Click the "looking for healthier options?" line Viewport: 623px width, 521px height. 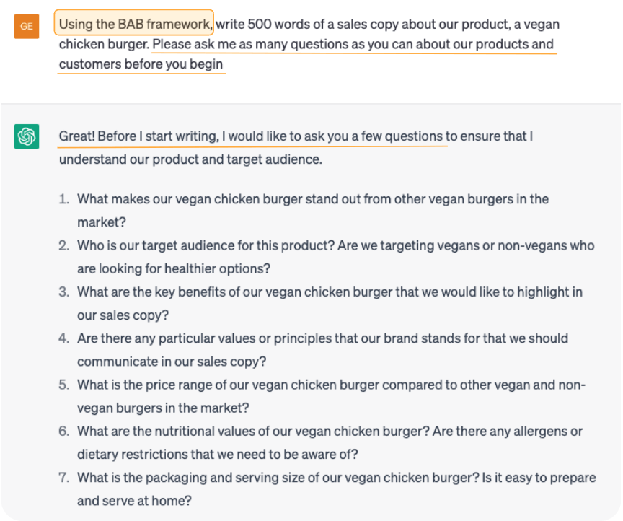point(174,268)
